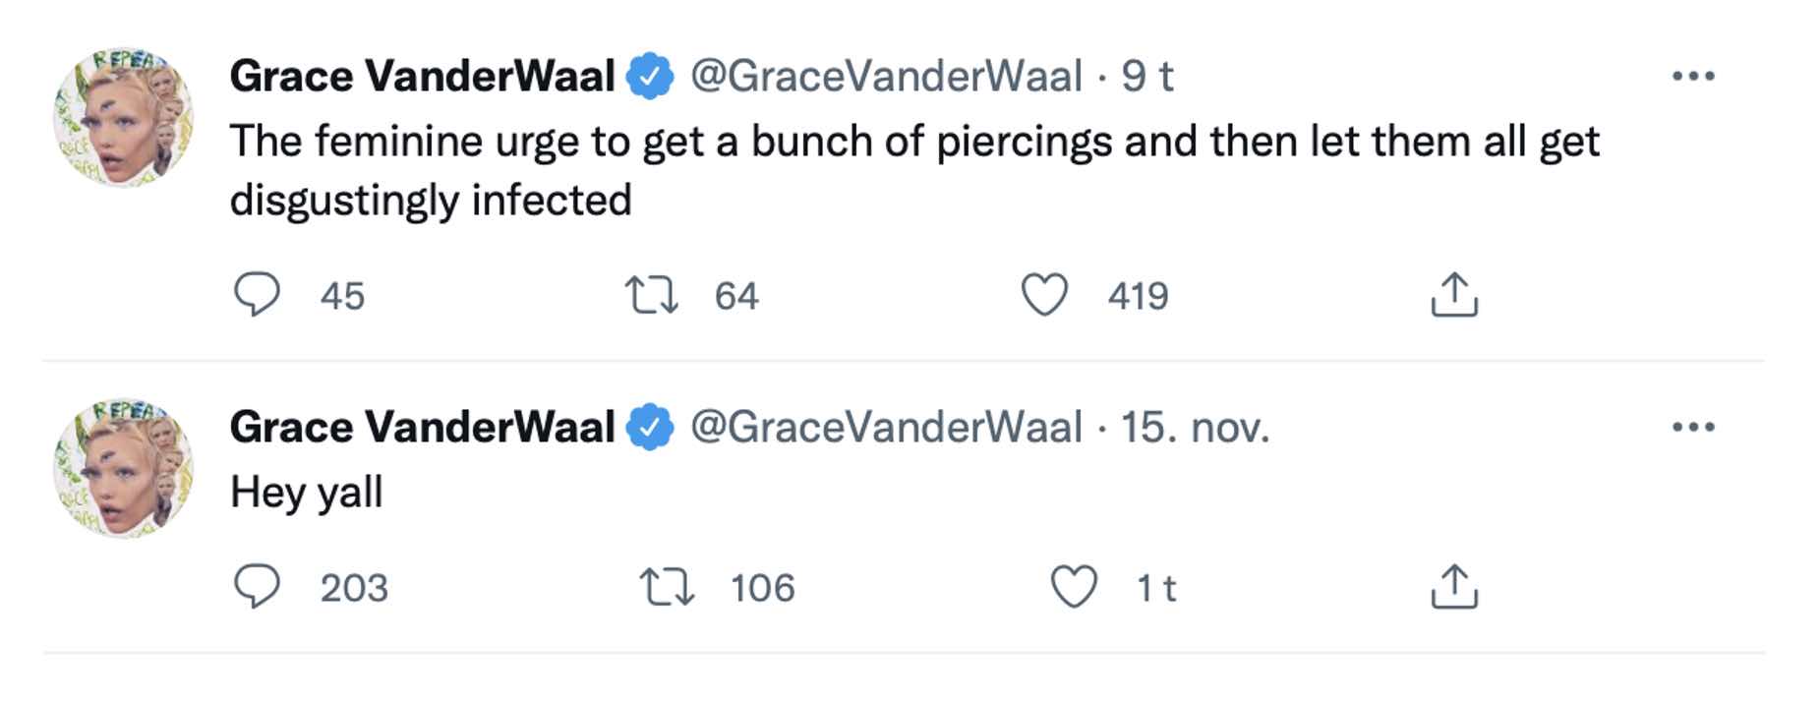Viewport: 1820px width, 702px height.
Task: Reply to the "Hey yall" tweet
Action: click(x=257, y=587)
